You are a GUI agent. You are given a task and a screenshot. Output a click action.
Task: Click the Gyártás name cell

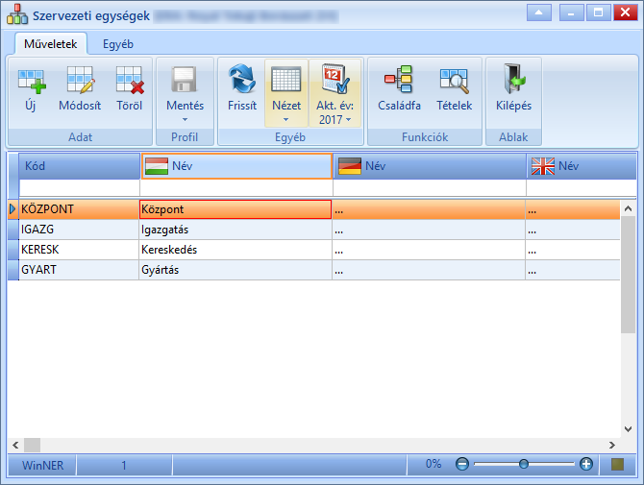[235, 270]
